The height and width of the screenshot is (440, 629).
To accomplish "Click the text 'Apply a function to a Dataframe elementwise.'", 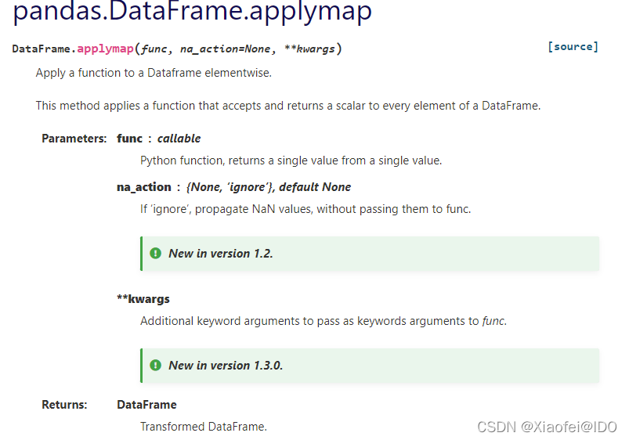I will click(x=154, y=73).
